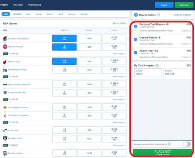The width and height of the screenshot is (195, 158).
Task: Click the share icon beside By 2's wagers
Action: (x=157, y=66)
